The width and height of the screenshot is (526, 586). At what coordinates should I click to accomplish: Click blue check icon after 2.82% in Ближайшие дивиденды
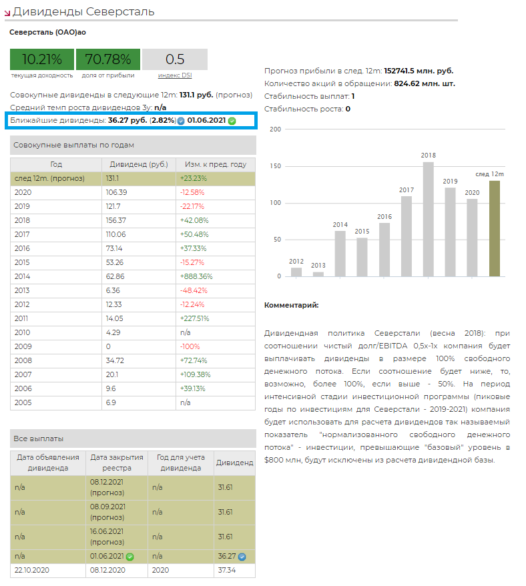pyautogui.click(x=181, y=121)
